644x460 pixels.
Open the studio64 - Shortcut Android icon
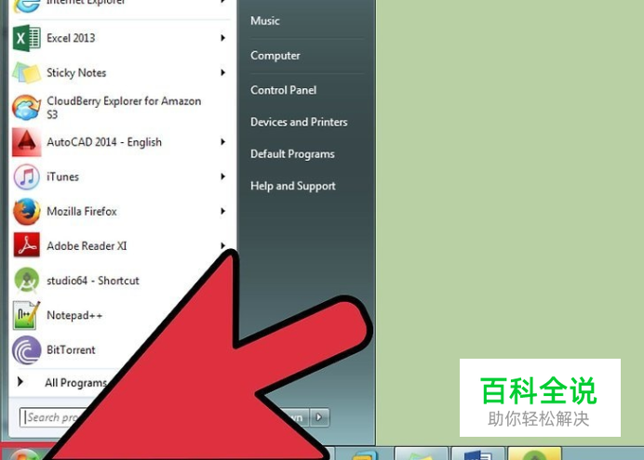[x=27, y=281]
